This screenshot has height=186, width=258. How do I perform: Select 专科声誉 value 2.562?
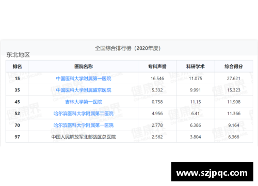pyautogui.click(x=157, y=137)
